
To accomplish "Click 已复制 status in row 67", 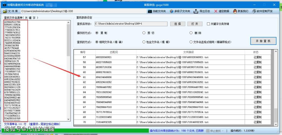I will click(257, 107).
